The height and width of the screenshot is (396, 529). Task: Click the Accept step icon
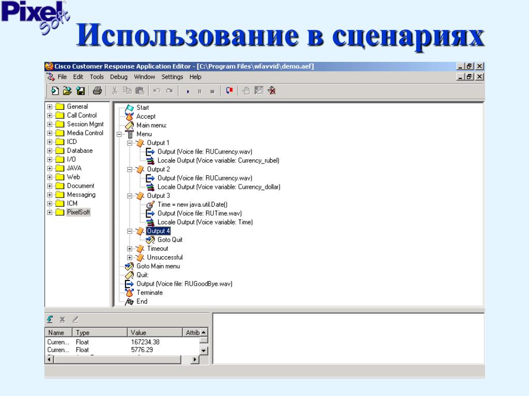130,117
